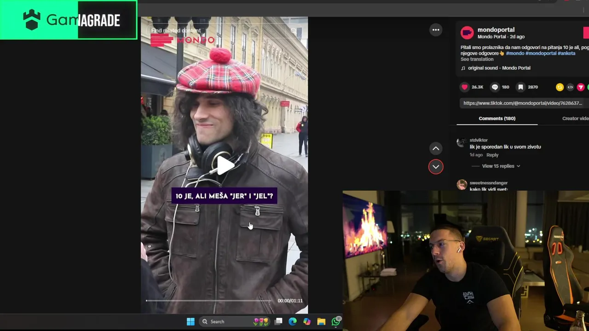
Task: Click the 180 comments count
Action: point(505,87)
